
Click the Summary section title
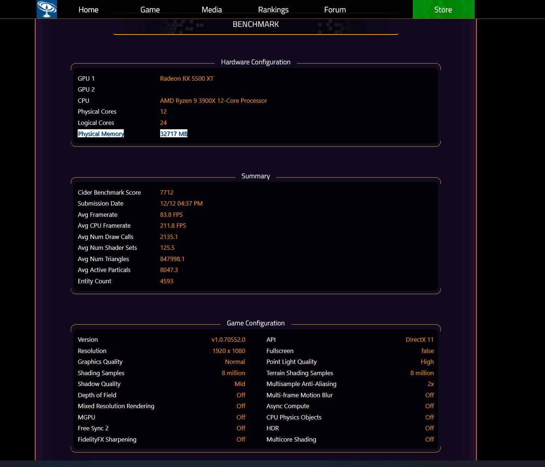[256, 176]
